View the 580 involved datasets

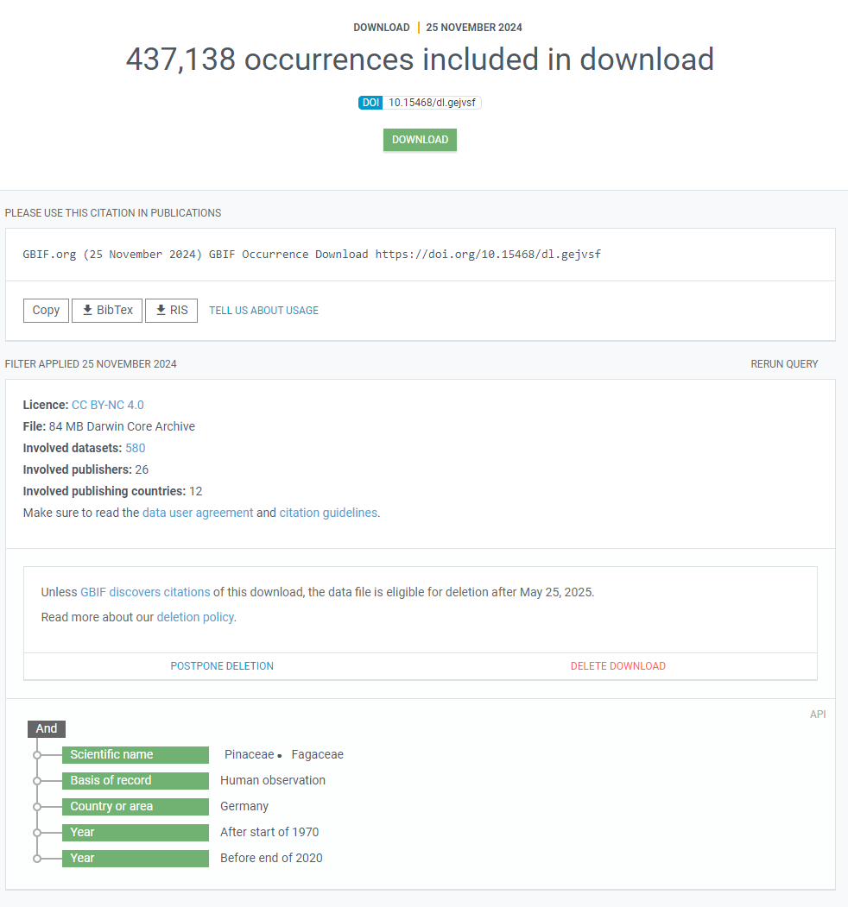[135, 448]
